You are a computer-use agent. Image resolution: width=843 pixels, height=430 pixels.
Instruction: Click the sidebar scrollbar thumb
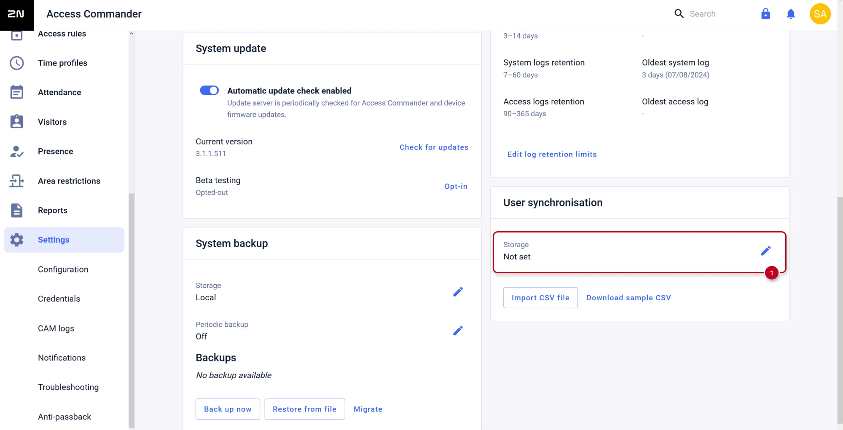point(132,311)
